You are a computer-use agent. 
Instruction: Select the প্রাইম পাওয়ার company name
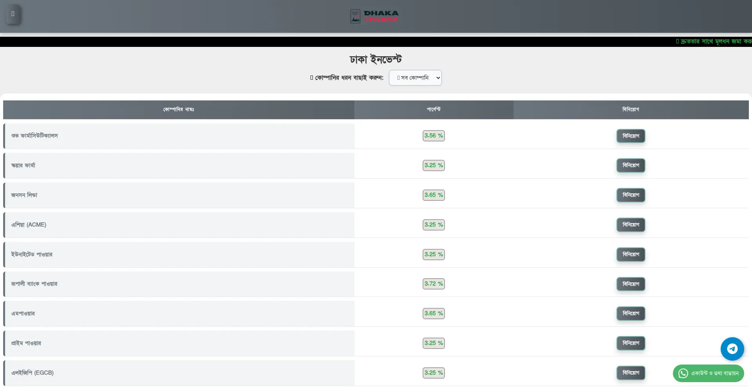[26, 343]
